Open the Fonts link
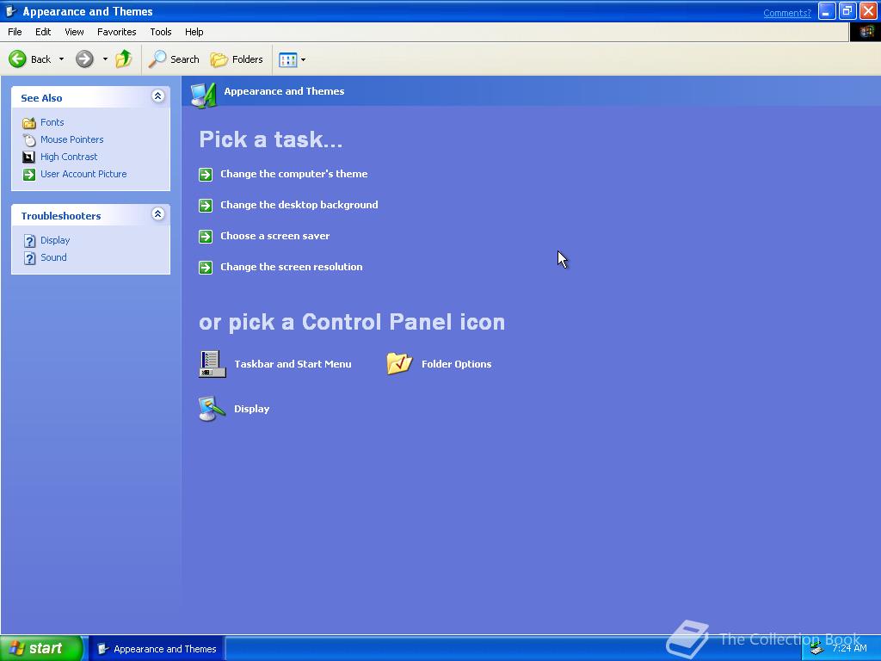Screen dimensions: 881x661 coord(52,122)
